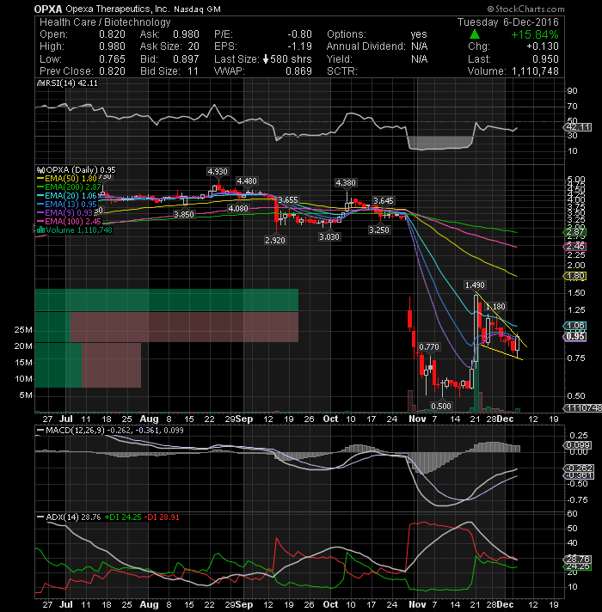Click the Nasdaq GM exchange label

pos(197,9)
